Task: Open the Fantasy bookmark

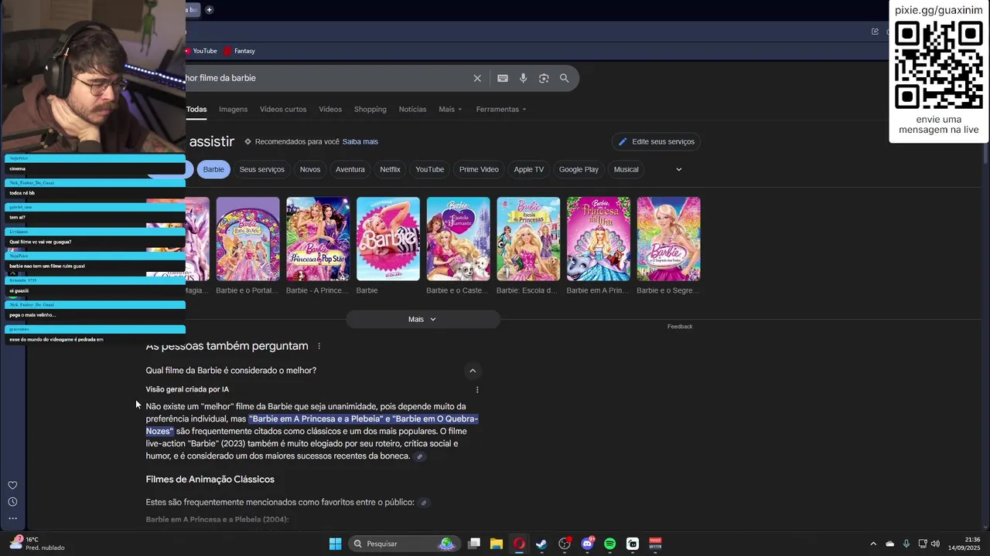Action: click(239, 51)
